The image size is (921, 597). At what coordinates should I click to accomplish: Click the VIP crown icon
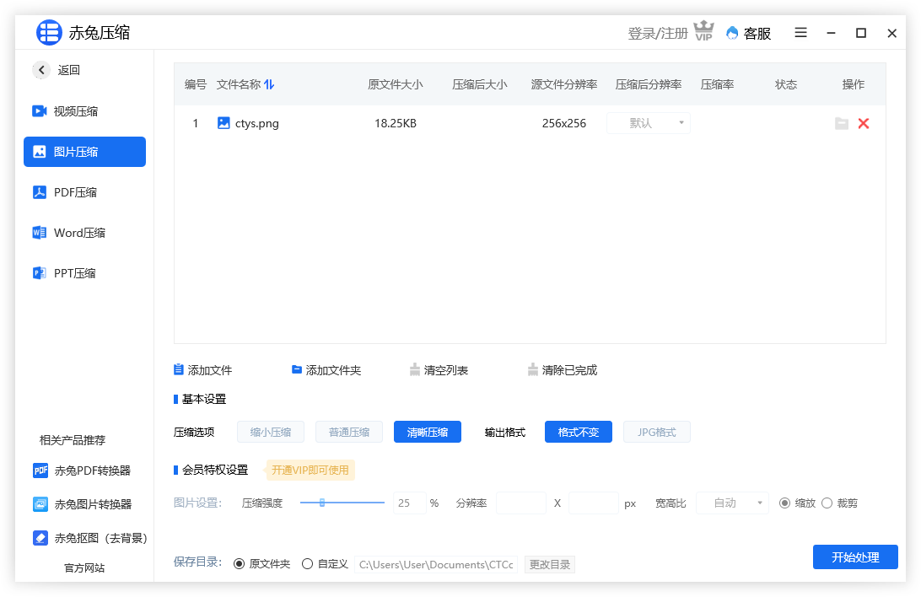(703, 32)
